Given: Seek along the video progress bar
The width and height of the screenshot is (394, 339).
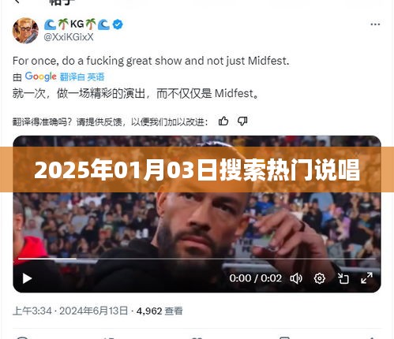Looking at the screenshot, I should (197, 259).
